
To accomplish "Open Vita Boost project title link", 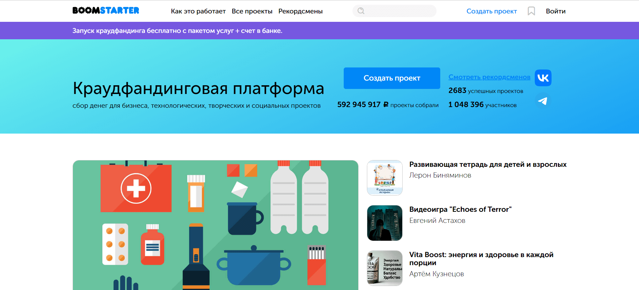I will [x=481, y=259].
